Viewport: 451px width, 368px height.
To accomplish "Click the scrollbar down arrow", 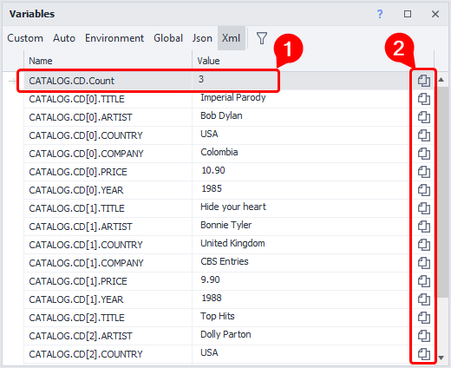I will tap(441, 358).
